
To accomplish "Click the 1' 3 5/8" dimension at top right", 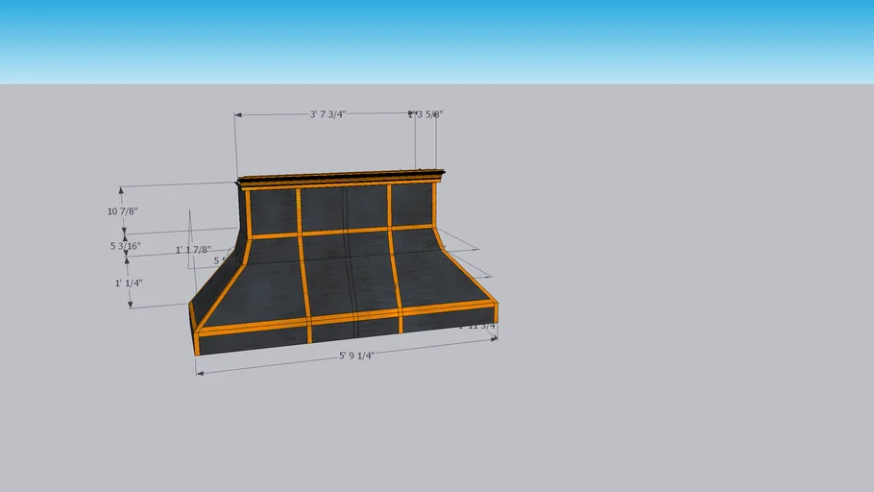I will [x=425, y=114].
